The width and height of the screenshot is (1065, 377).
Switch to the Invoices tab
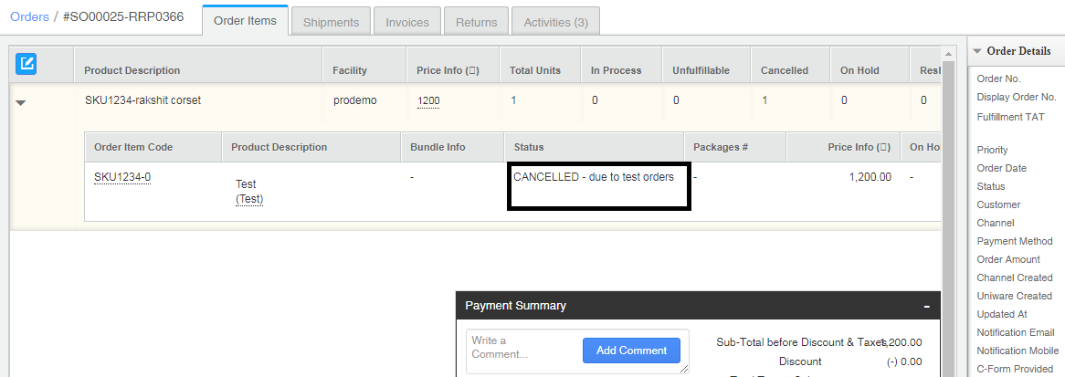407,20
